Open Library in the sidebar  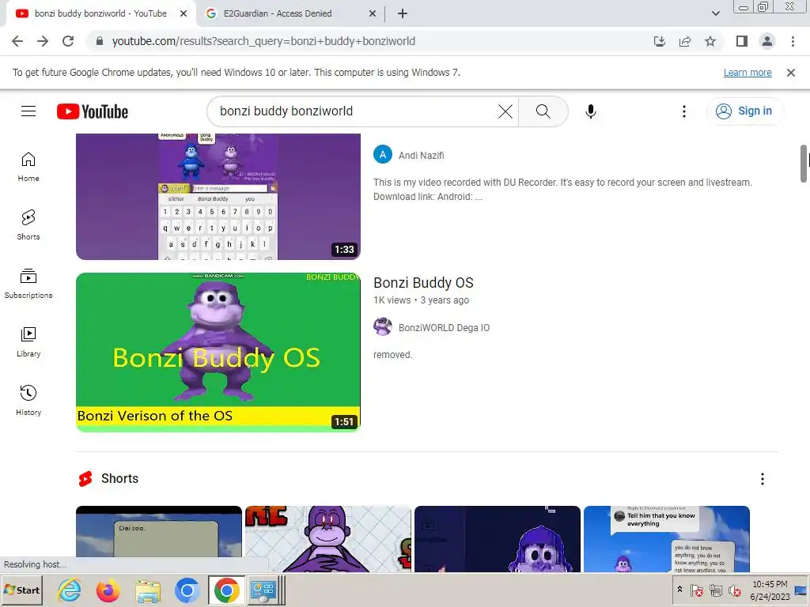pos(28,341)
